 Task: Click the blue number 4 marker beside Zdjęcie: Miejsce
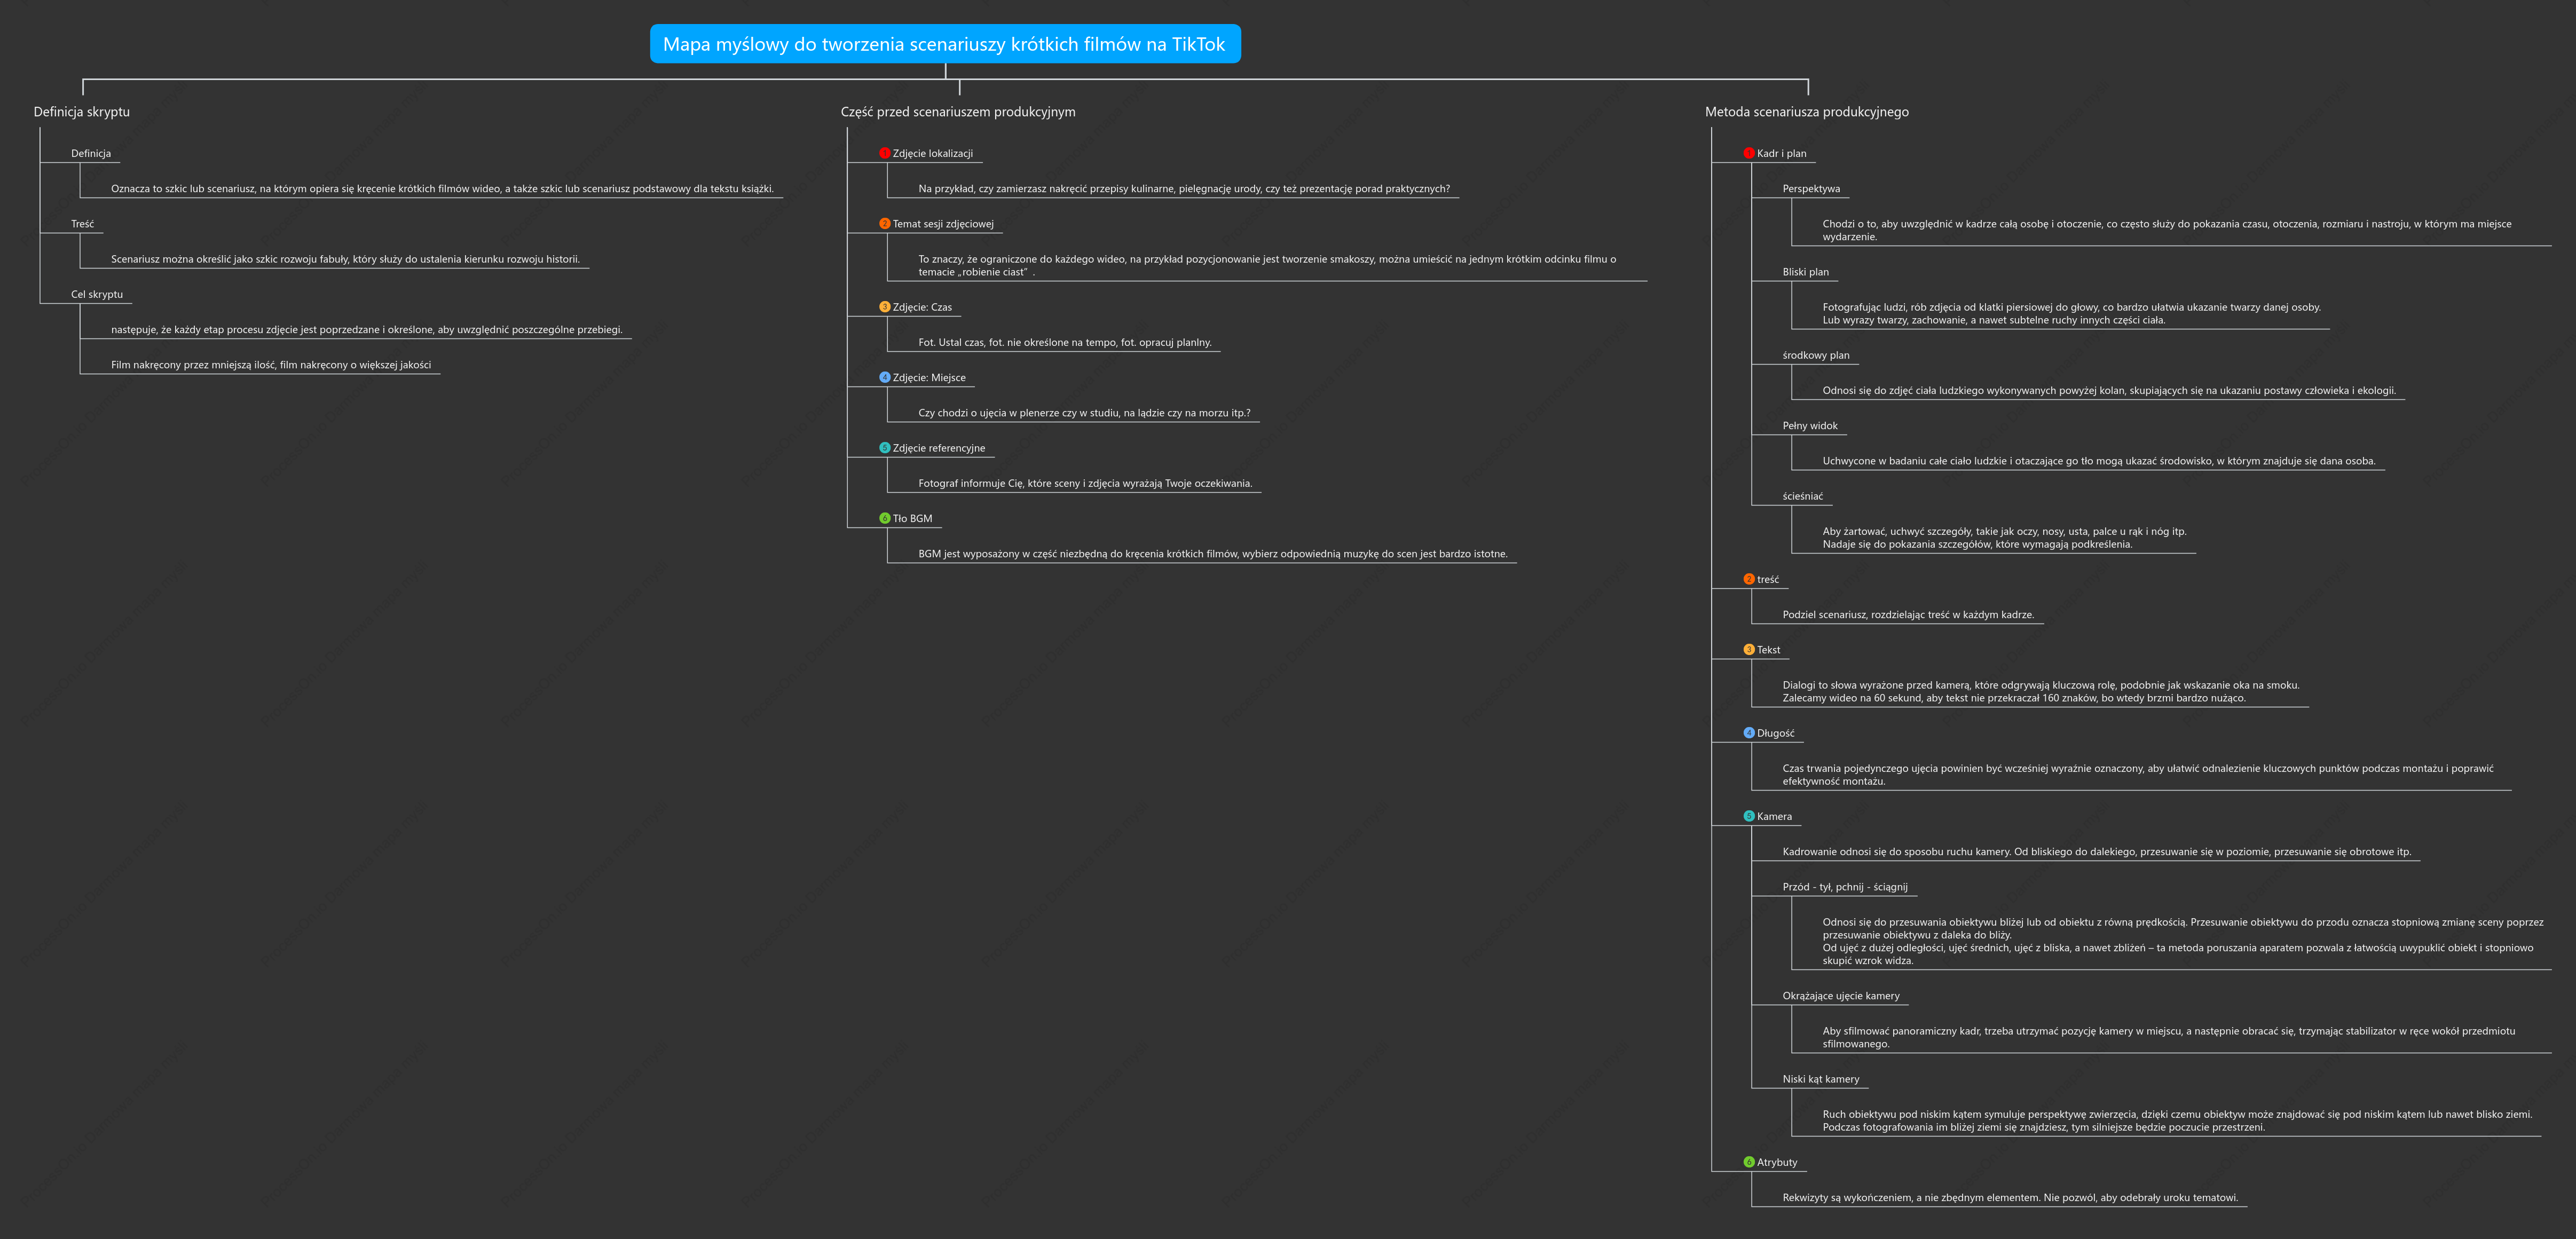pos(884,377)
